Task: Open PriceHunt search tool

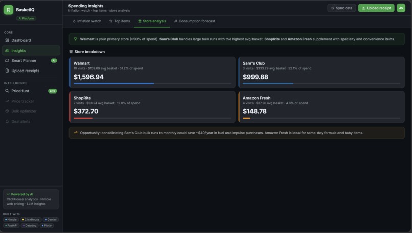Action: click(x=31, y=91)
